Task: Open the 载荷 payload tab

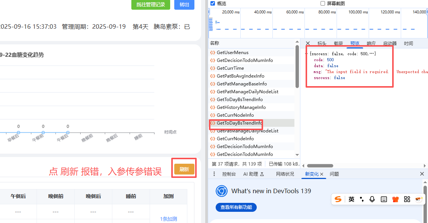Action: coord(338,43)
